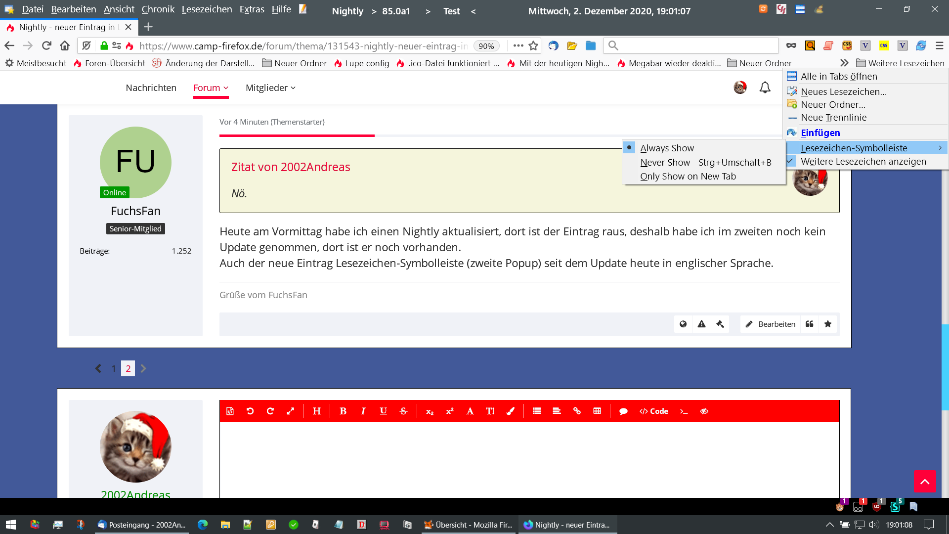The image size is (949, 534).
Task: Go to page 1 of thread
Action: click(x=114, y=368)
